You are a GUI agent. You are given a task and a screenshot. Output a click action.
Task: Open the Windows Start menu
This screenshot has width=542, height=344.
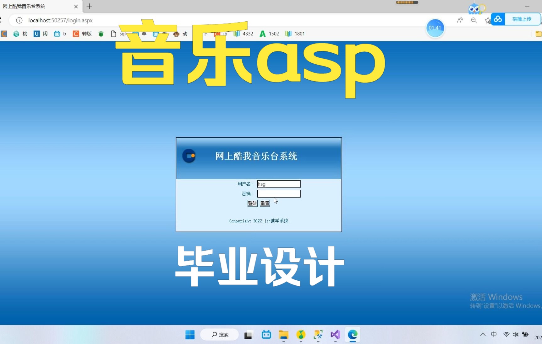tap(190, 335)
